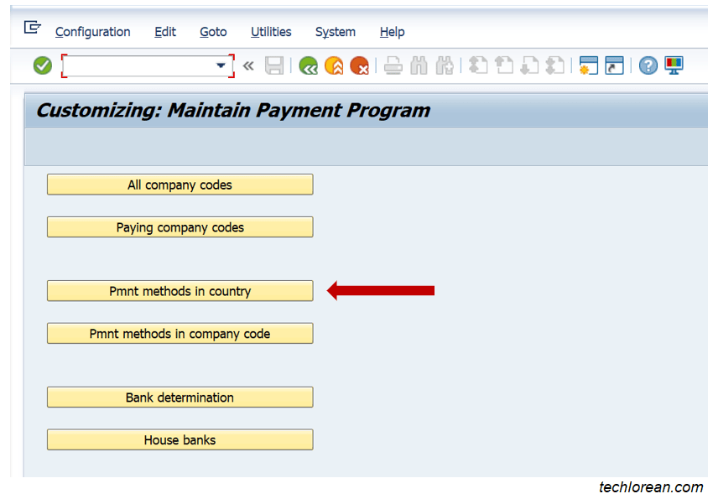Click the Enter (green checkmark) icon
713x499 pixels.
(42, 65)
